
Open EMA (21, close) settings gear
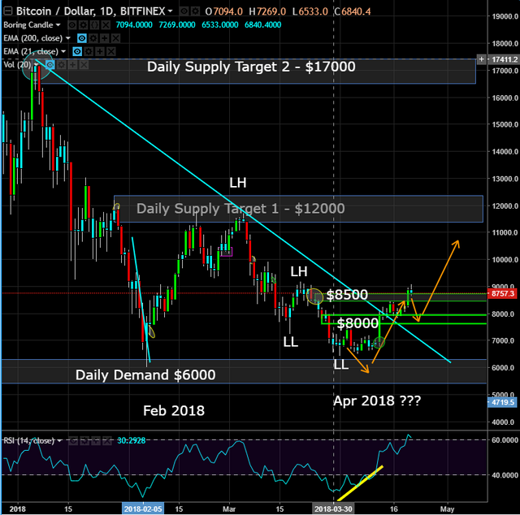[x=89, y=51]
